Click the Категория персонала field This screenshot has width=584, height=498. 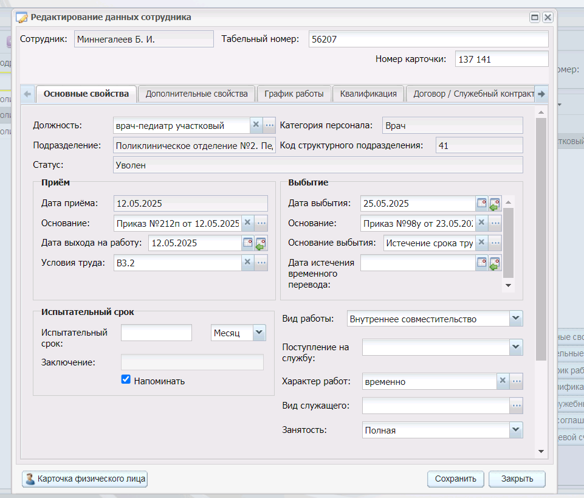point(453,125)
